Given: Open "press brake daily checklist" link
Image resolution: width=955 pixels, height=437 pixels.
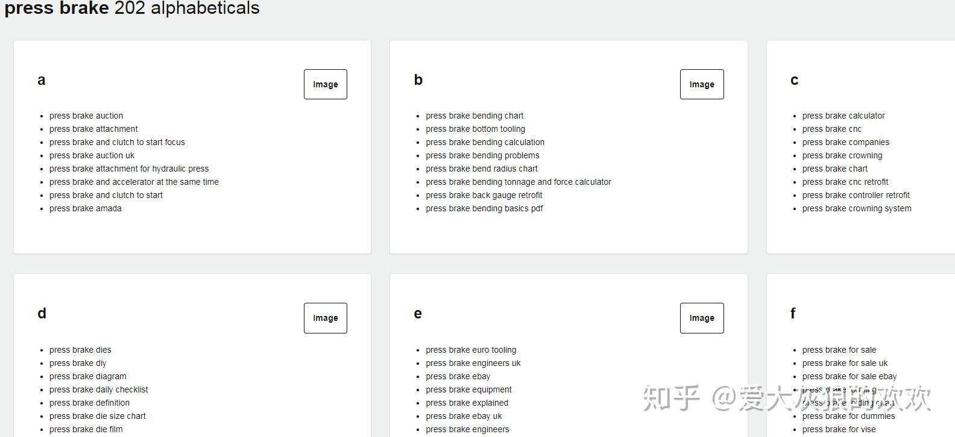Looking at the screenshot, I should pyautogui.click(x=99, y=389).
